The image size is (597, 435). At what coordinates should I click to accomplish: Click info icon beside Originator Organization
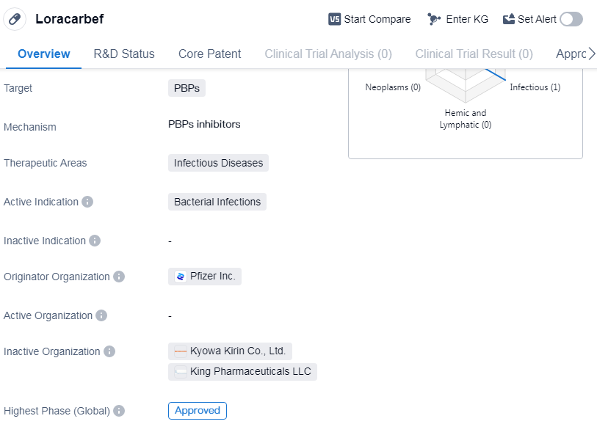coord(119,277)
